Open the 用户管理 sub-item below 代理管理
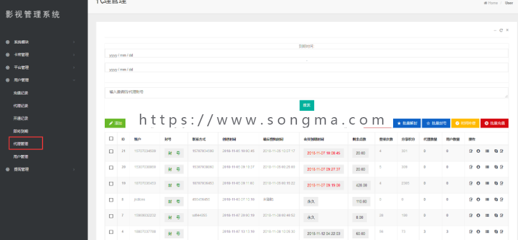This screenshot has height=240, width=518. coord(21,157)
